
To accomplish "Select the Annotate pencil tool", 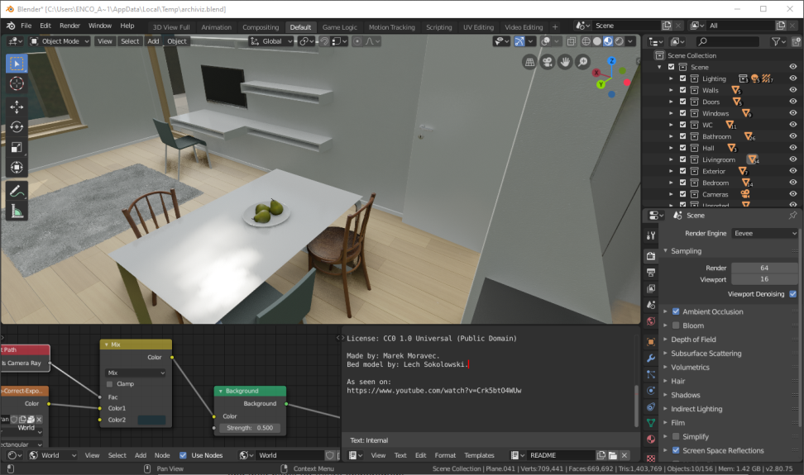I will coord(17,191).
